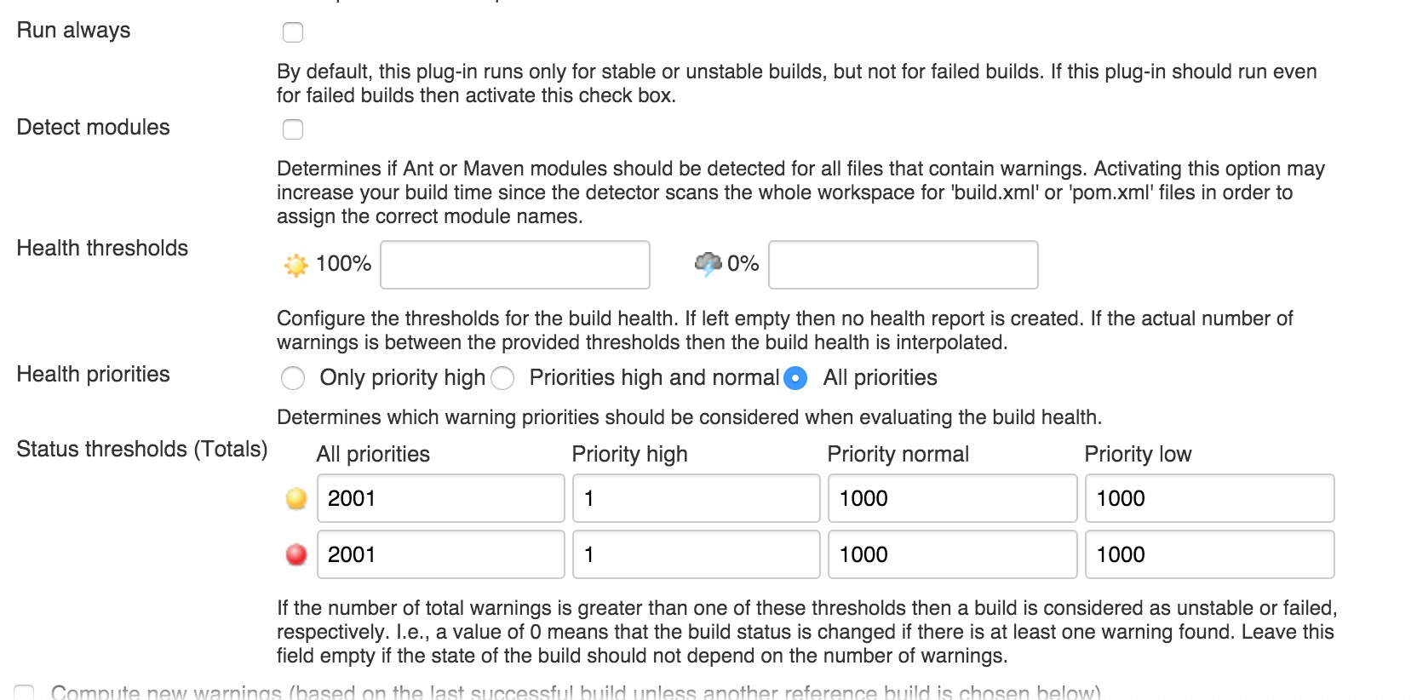Enable the Run always checkbox
This screenshot has width=1417, height=700.
click(293, 32)
